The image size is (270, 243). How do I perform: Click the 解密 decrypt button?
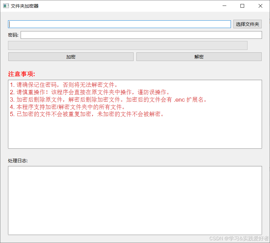pos(199,57)
